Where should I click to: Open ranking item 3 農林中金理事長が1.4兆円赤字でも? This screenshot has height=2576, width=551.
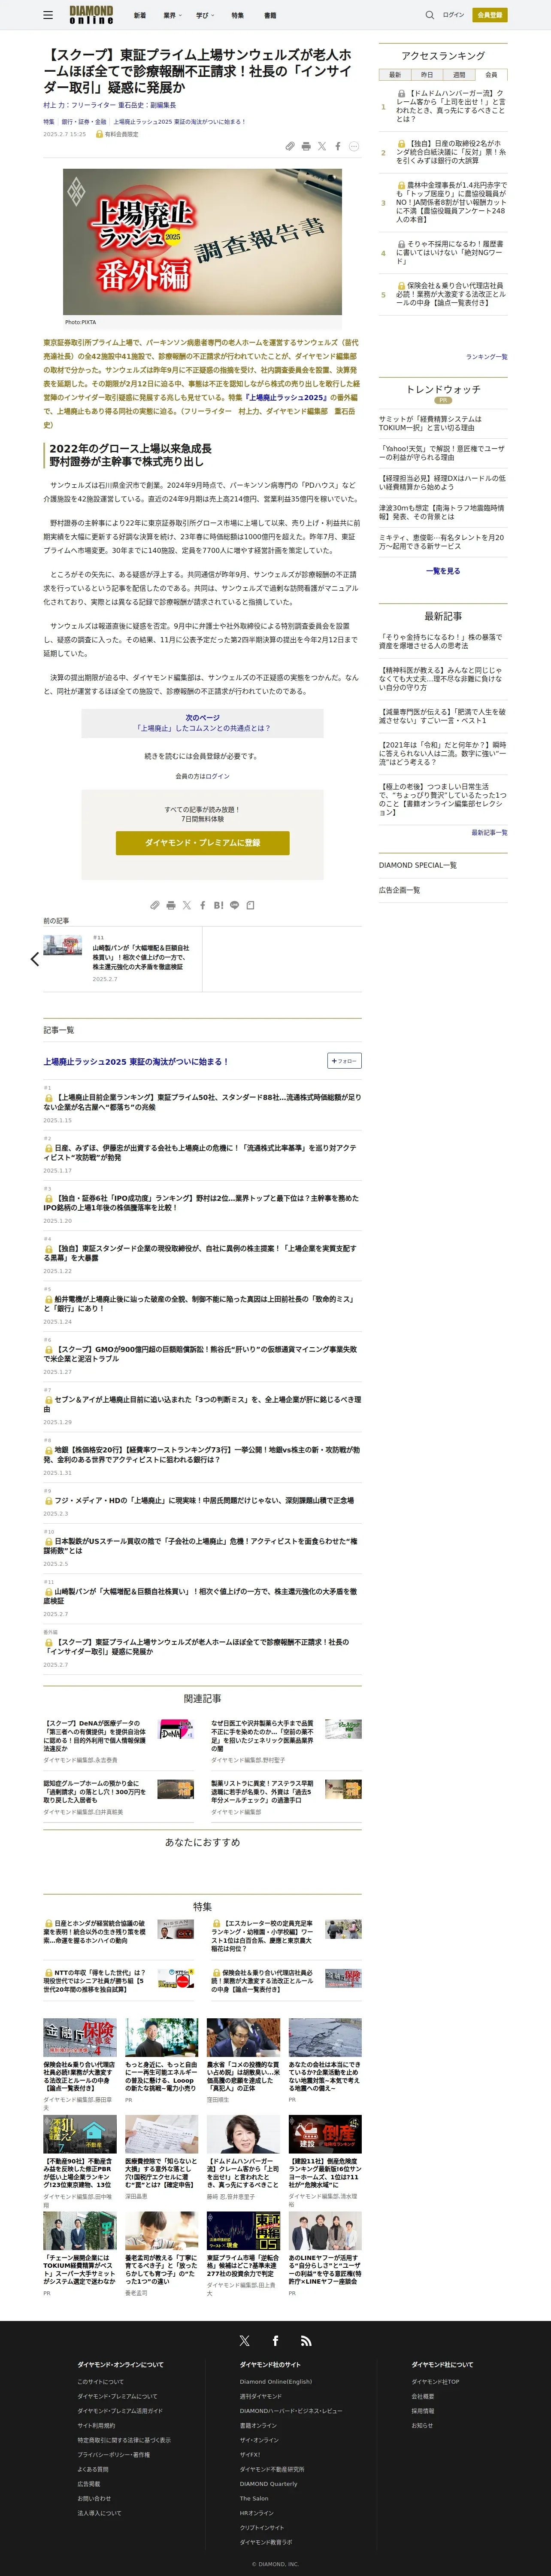point(451,202)
